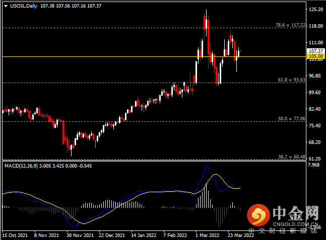Screen dimensions: 326x240
Task: Click the MACD values 3.005 3.425 0.000 -0.545
Action: coord(66,166)
